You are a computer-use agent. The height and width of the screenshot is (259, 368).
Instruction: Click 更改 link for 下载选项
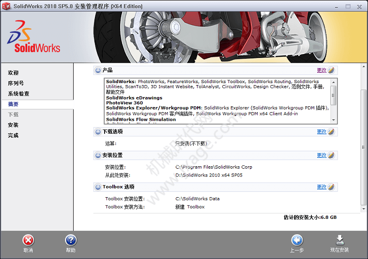[322, 132]
